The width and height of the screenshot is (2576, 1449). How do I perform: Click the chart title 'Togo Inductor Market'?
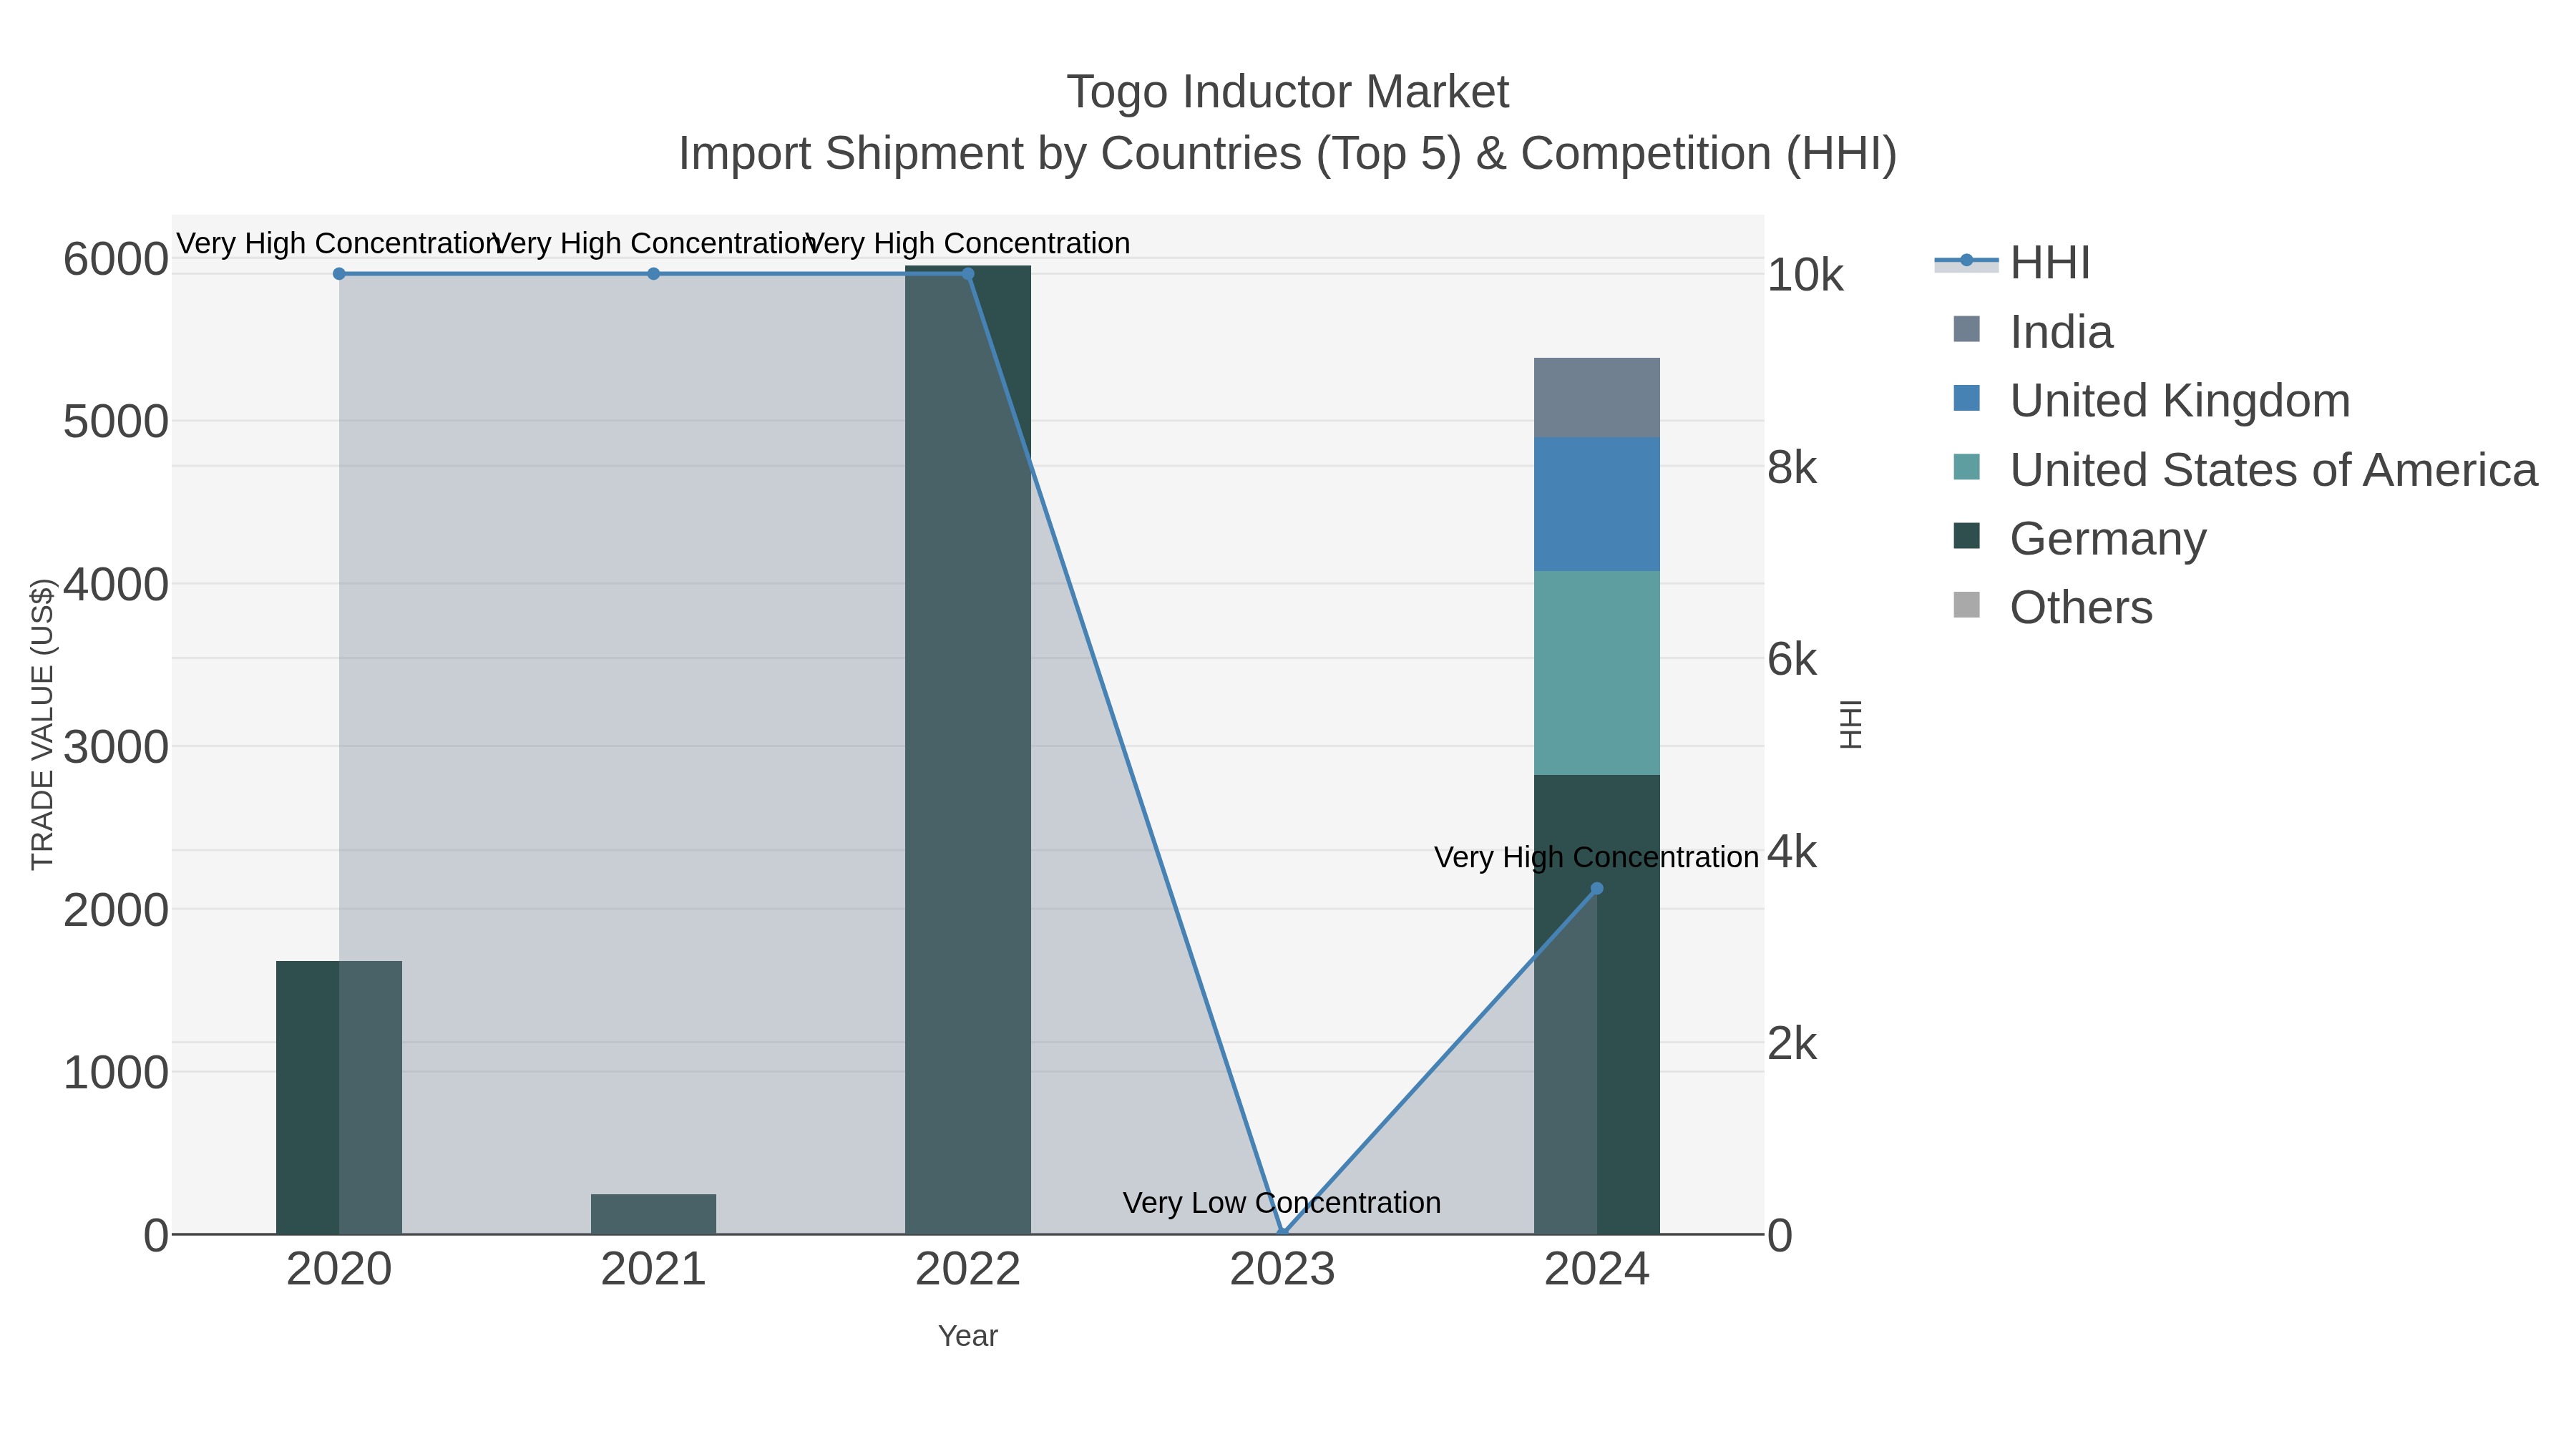1288,92
